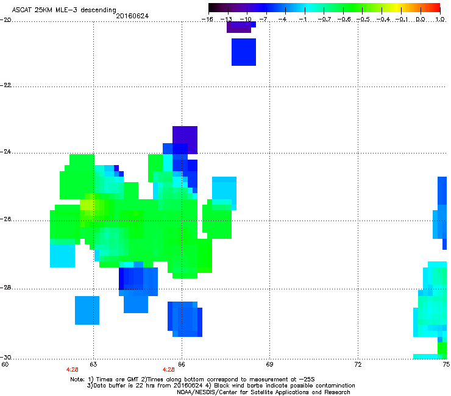Click the "-0.7" color scale label
This screenshot has width=451, height=396.
point(324,19)
